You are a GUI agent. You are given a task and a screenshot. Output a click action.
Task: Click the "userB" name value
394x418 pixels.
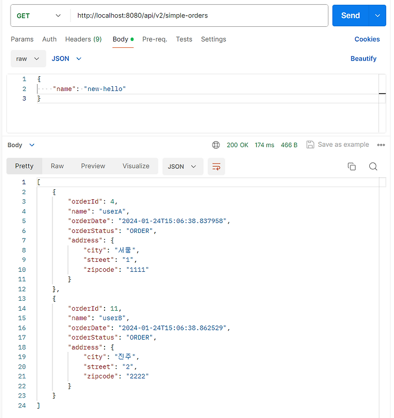coord(112,318)
